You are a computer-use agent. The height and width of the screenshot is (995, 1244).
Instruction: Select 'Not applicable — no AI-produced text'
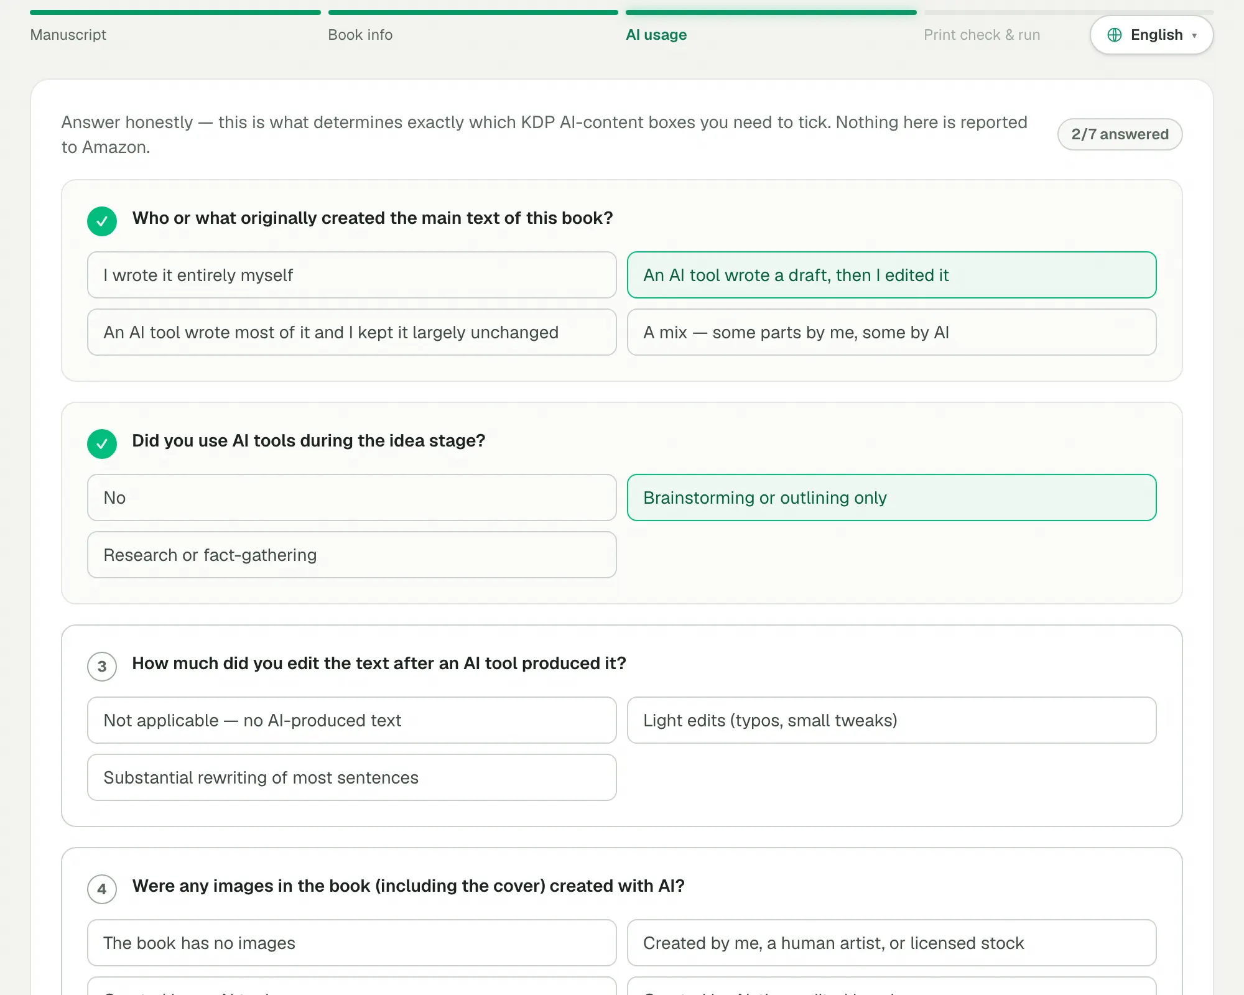click(352, 720)
